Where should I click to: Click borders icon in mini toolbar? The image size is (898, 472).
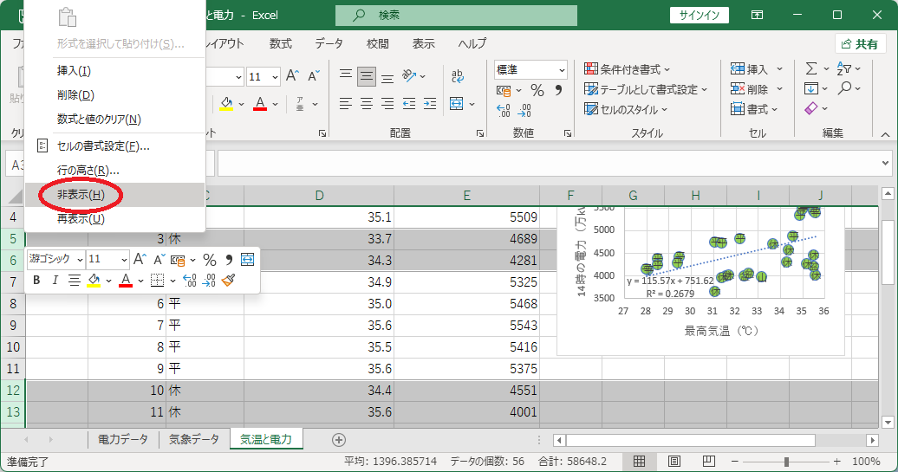click(157, 280)
